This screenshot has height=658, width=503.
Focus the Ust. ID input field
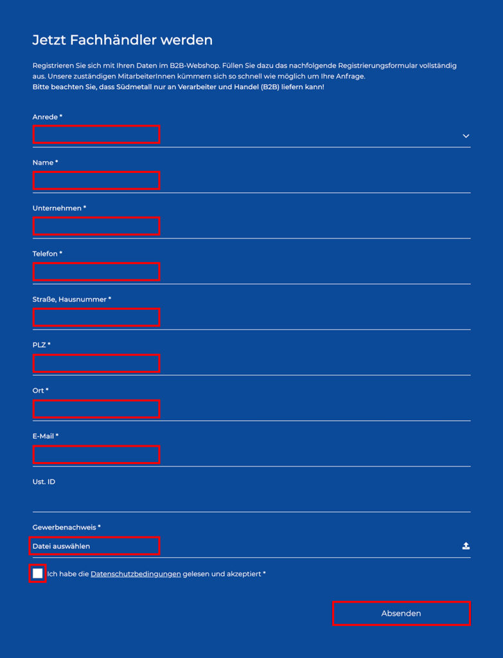click(x=251, y=501)
